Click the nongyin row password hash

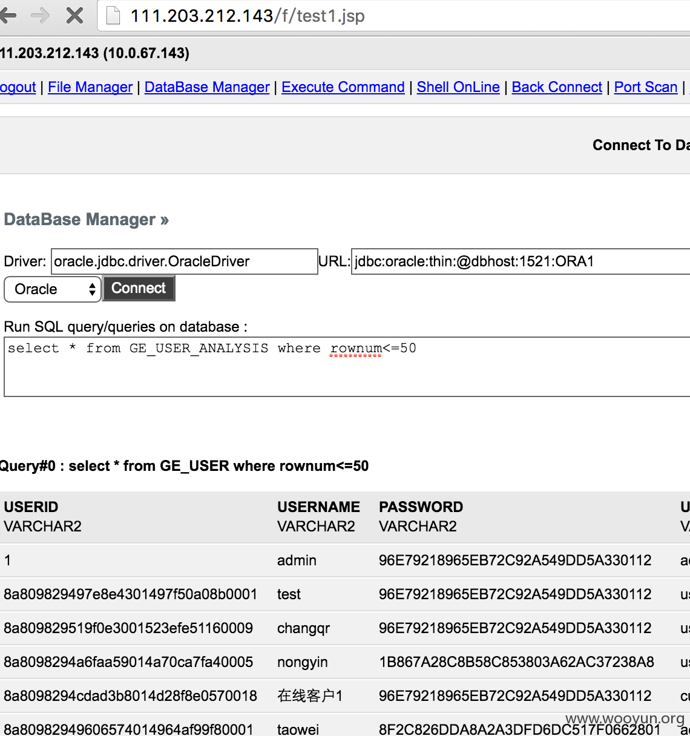coord(516,662)
